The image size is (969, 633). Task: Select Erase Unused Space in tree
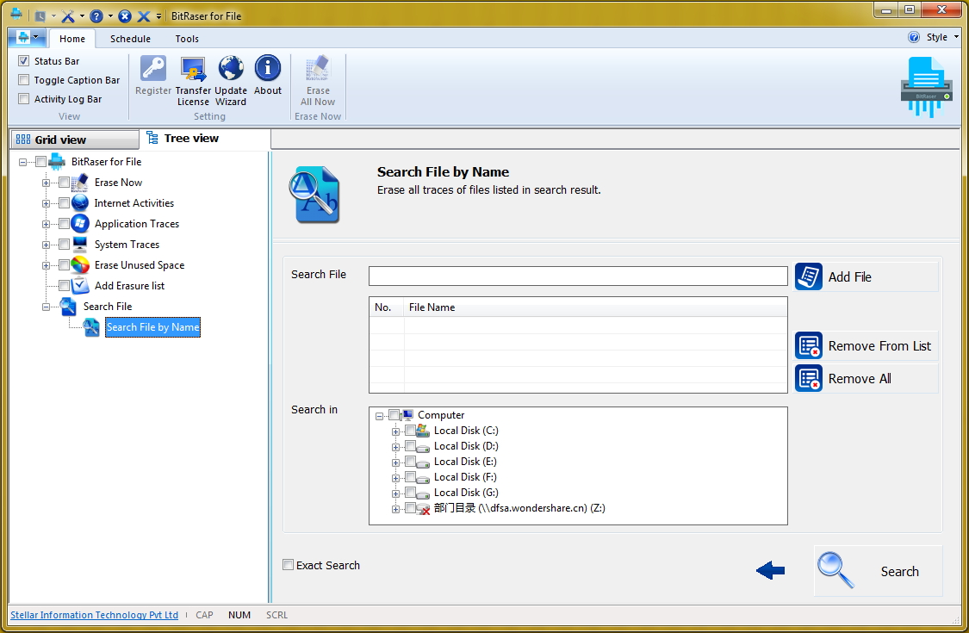coord(139,265)
